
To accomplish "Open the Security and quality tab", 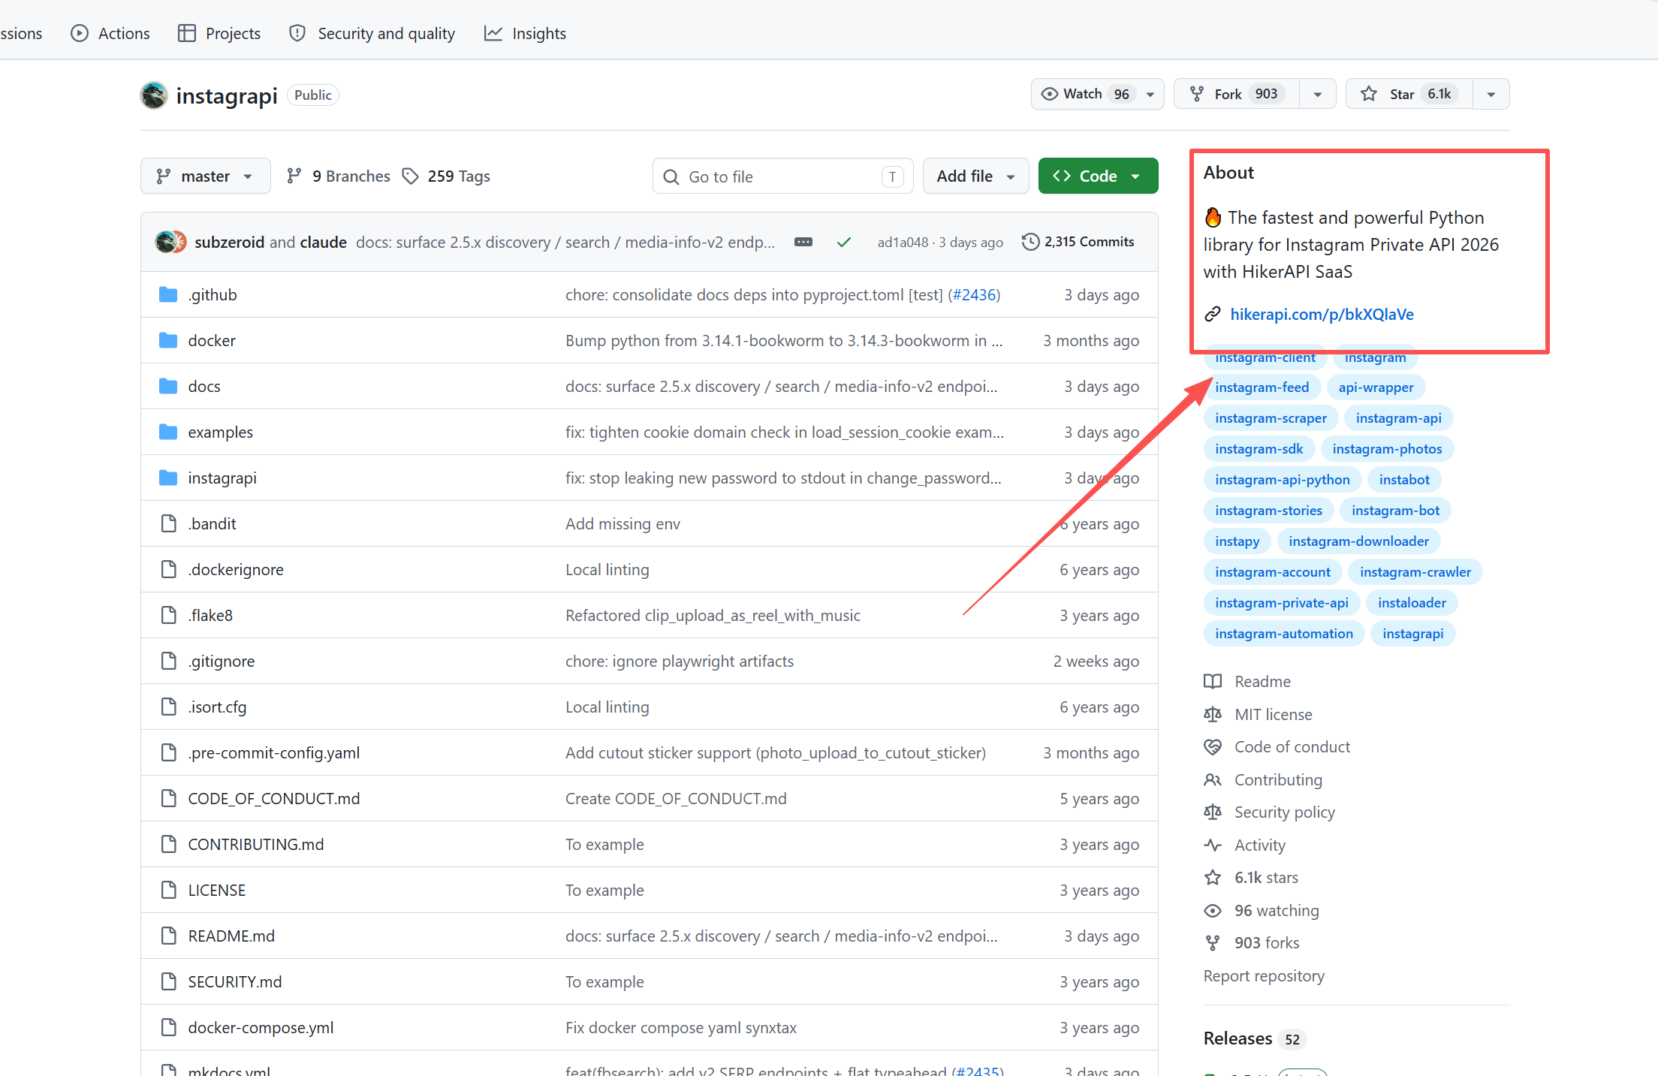I will [x=372, y=33].
